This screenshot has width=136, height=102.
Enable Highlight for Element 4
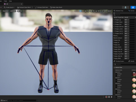click(x=116, y=97)
